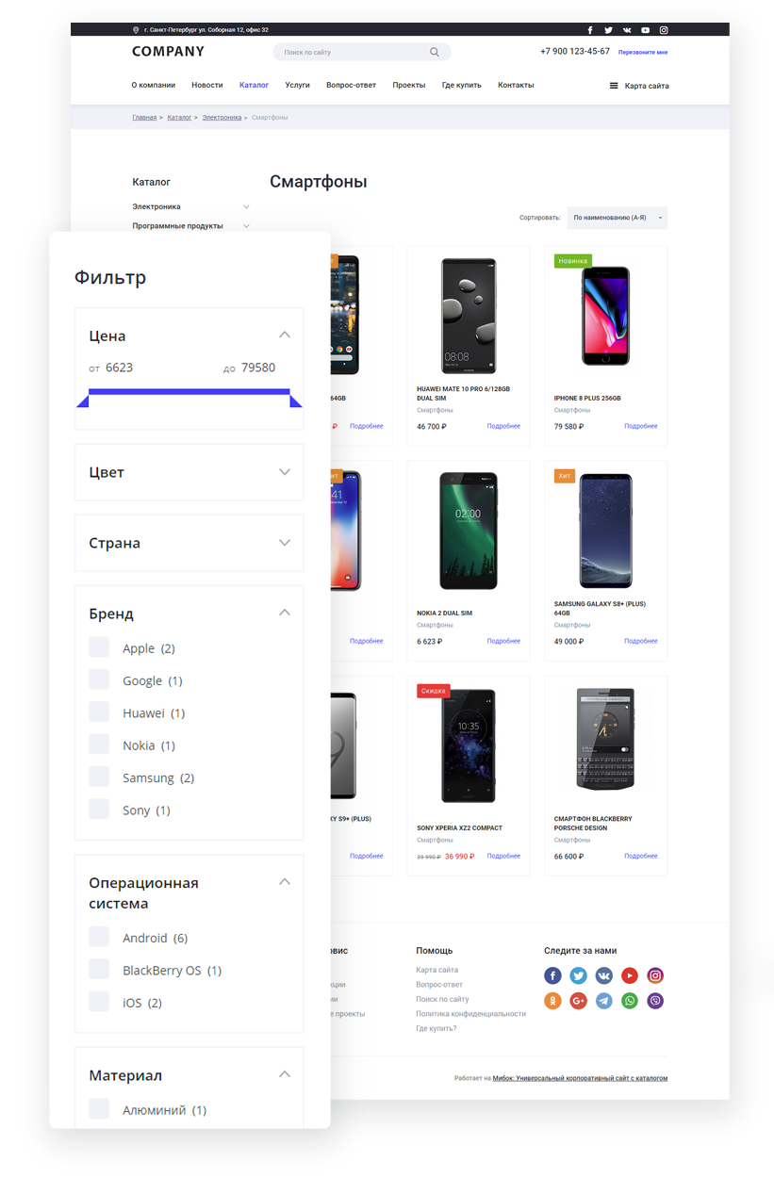The image size is (774, 1178).
Task: Open the Instagram icon in top bar
Action: (x=664, y=30)
